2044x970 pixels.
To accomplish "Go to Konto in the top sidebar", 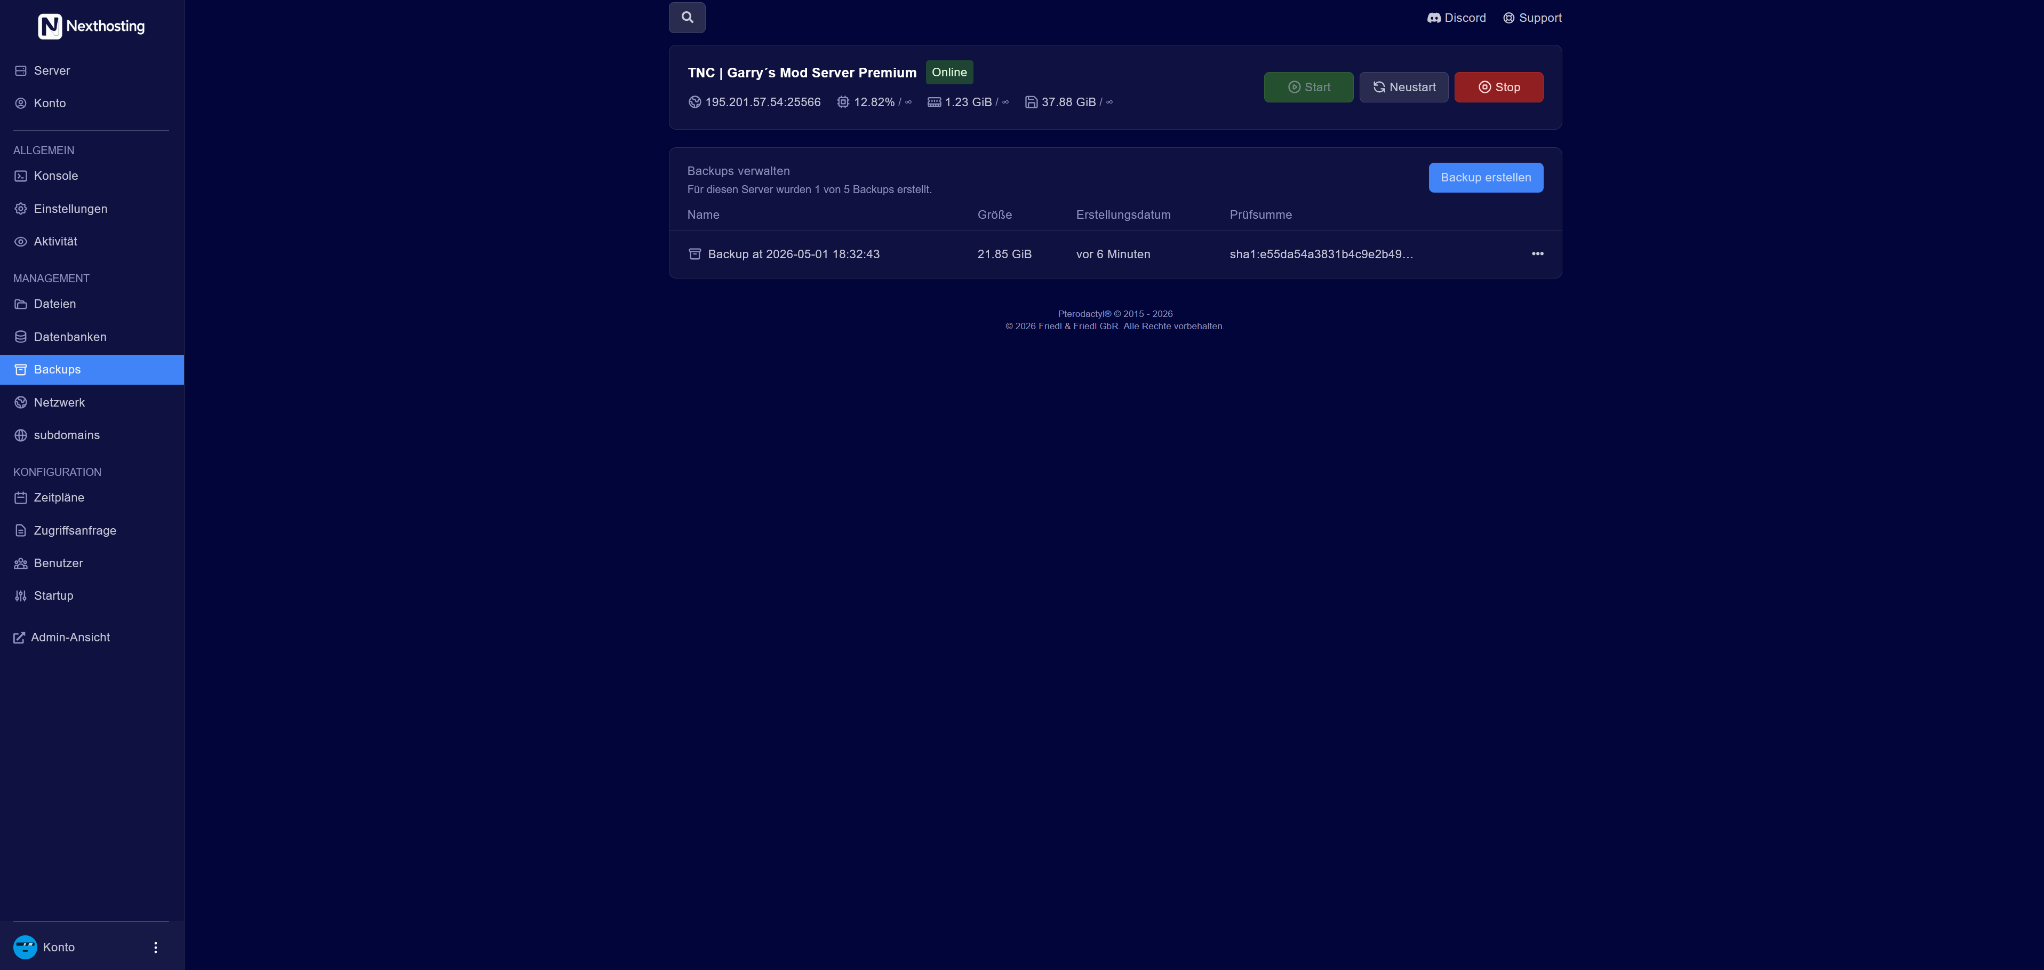I will coord(92,103).
